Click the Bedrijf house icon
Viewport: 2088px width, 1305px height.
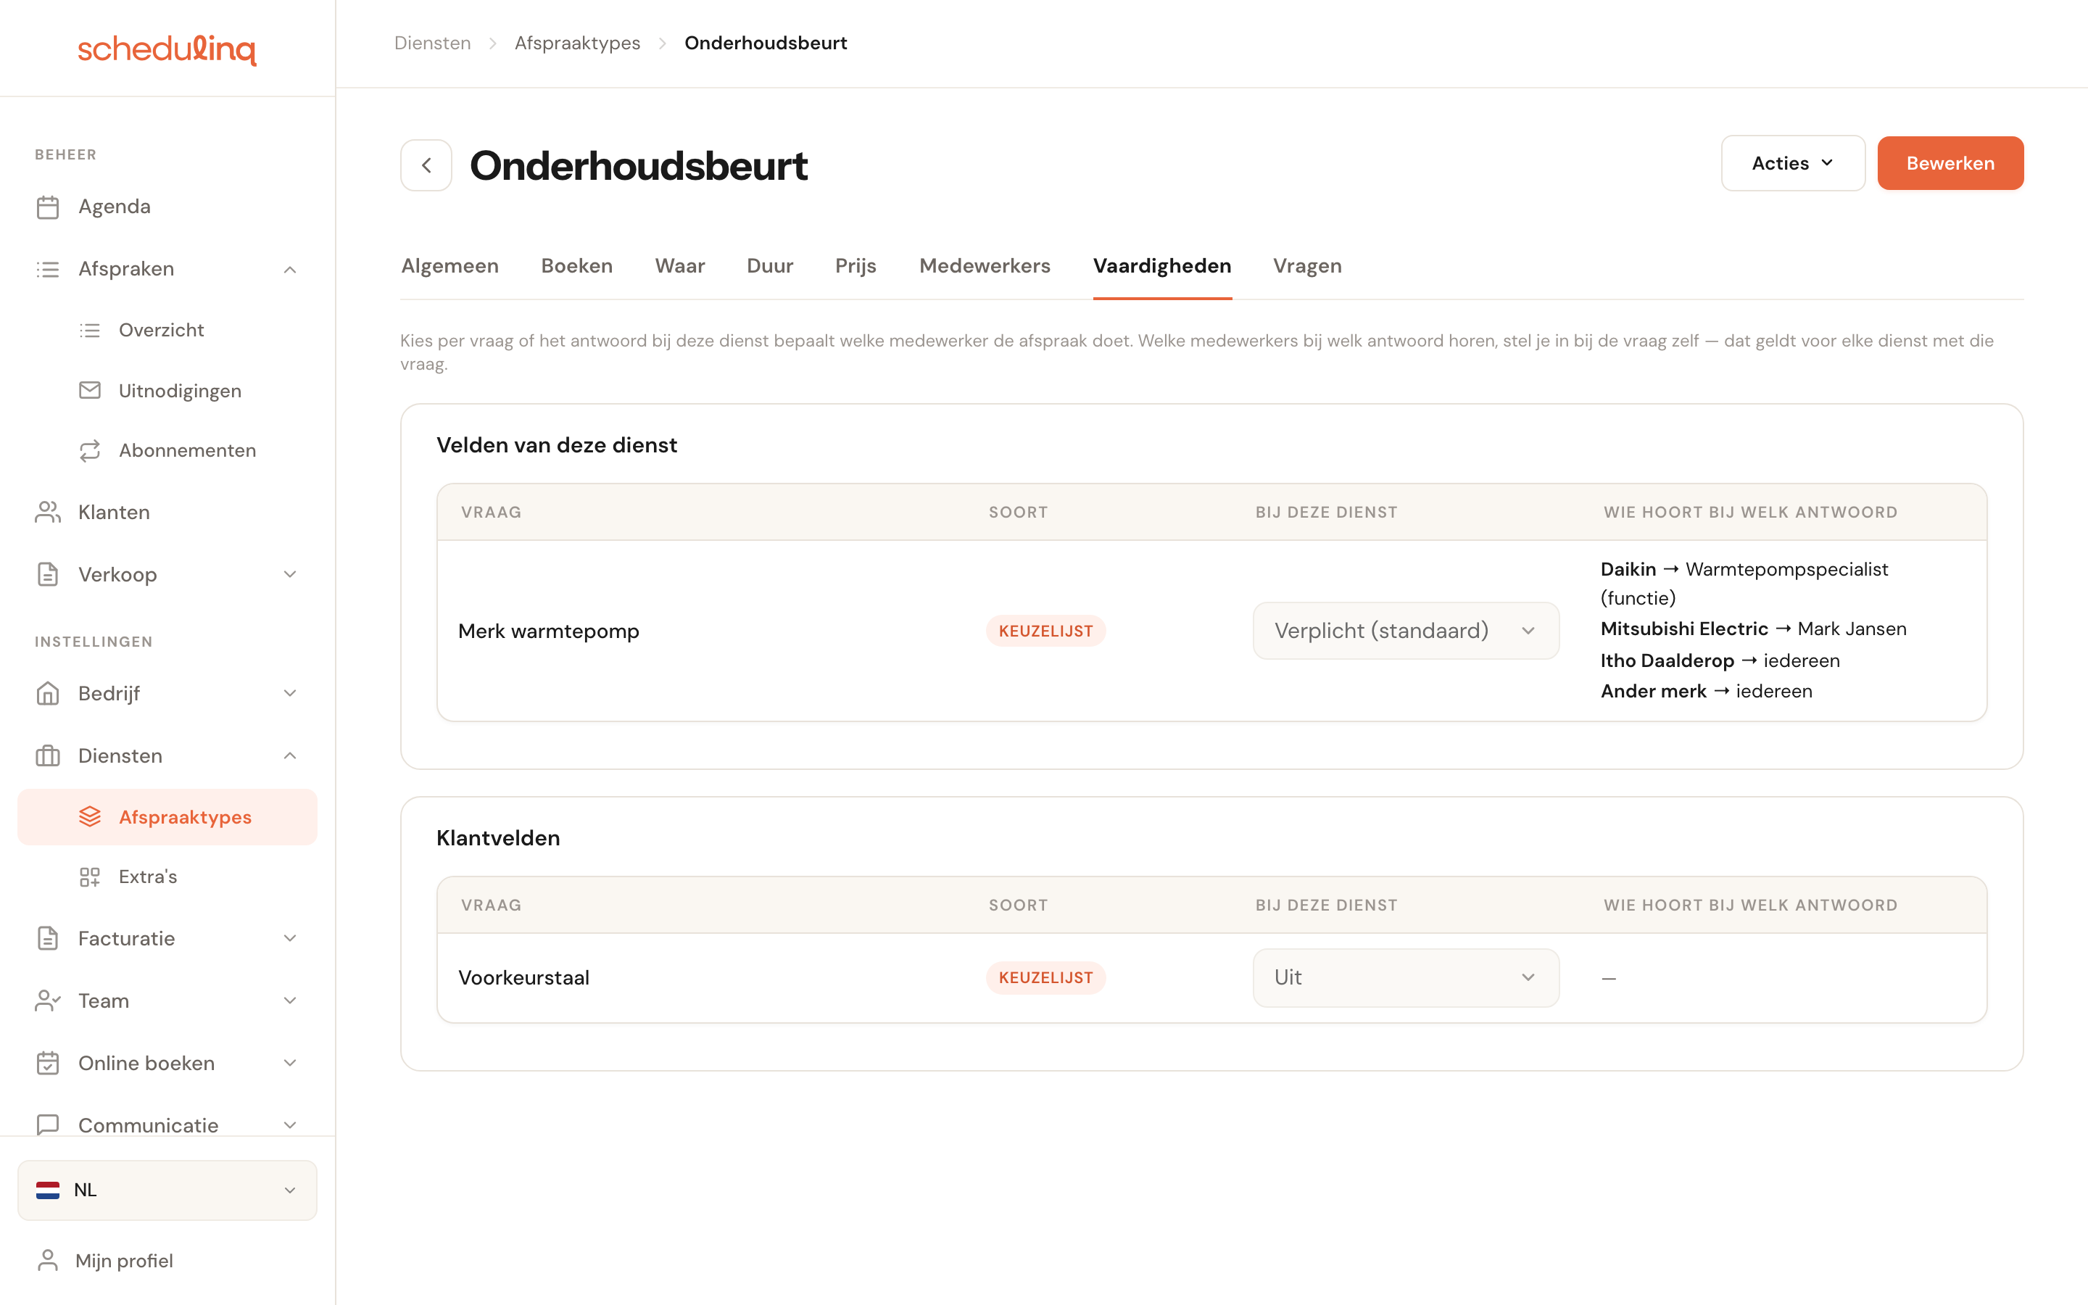tap(47, 694)
